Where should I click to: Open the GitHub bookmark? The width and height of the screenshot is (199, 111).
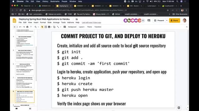(x=116, y=14)
